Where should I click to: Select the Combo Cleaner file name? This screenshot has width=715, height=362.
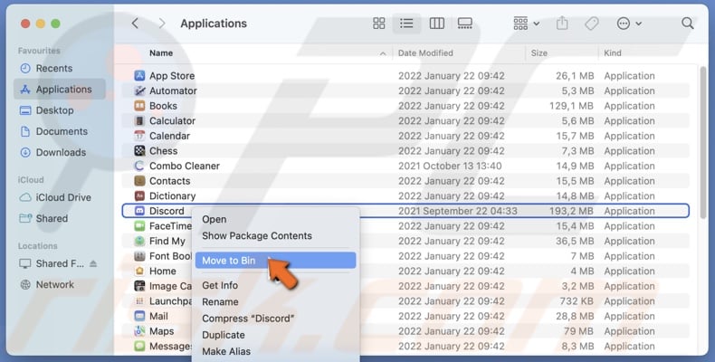pyautogui.click(x=185, y=166)
